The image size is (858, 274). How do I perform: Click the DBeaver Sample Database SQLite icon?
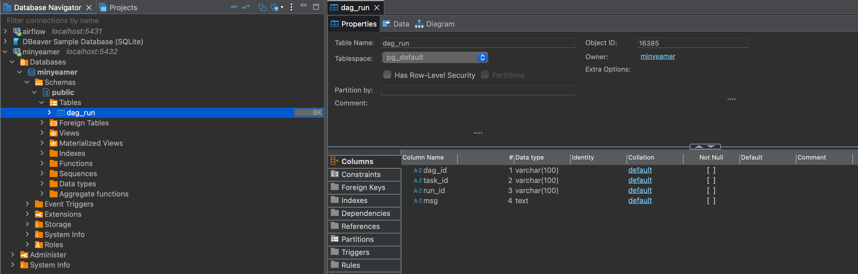point(16,41)
